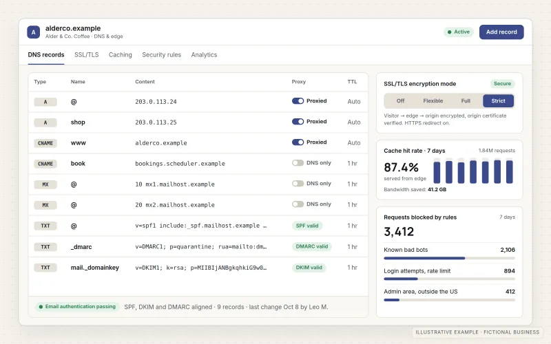551x344 pixels.
Task: Click the A type tag in the shop row
Action: (x=45, y=122)
